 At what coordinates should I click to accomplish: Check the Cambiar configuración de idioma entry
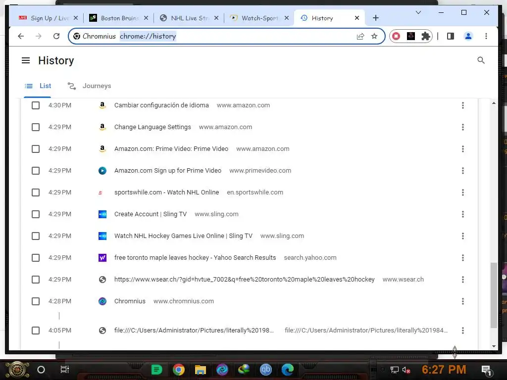point(36,105)
